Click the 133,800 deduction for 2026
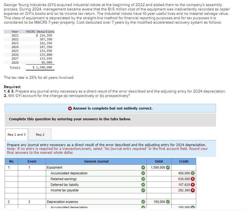 46,55
